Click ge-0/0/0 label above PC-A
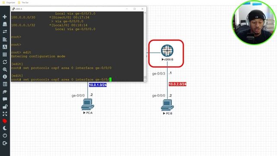 tap(78, 96)
